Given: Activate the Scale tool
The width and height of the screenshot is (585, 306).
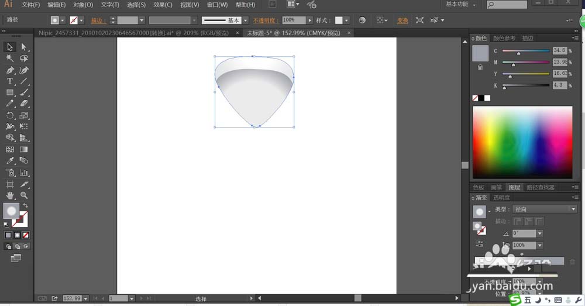Looking at the screenshot, I should [24, 115].
